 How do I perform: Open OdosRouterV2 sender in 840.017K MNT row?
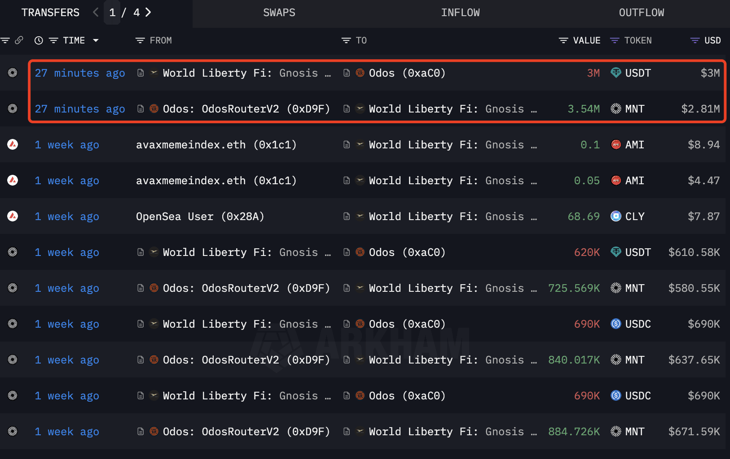[246, 360]
